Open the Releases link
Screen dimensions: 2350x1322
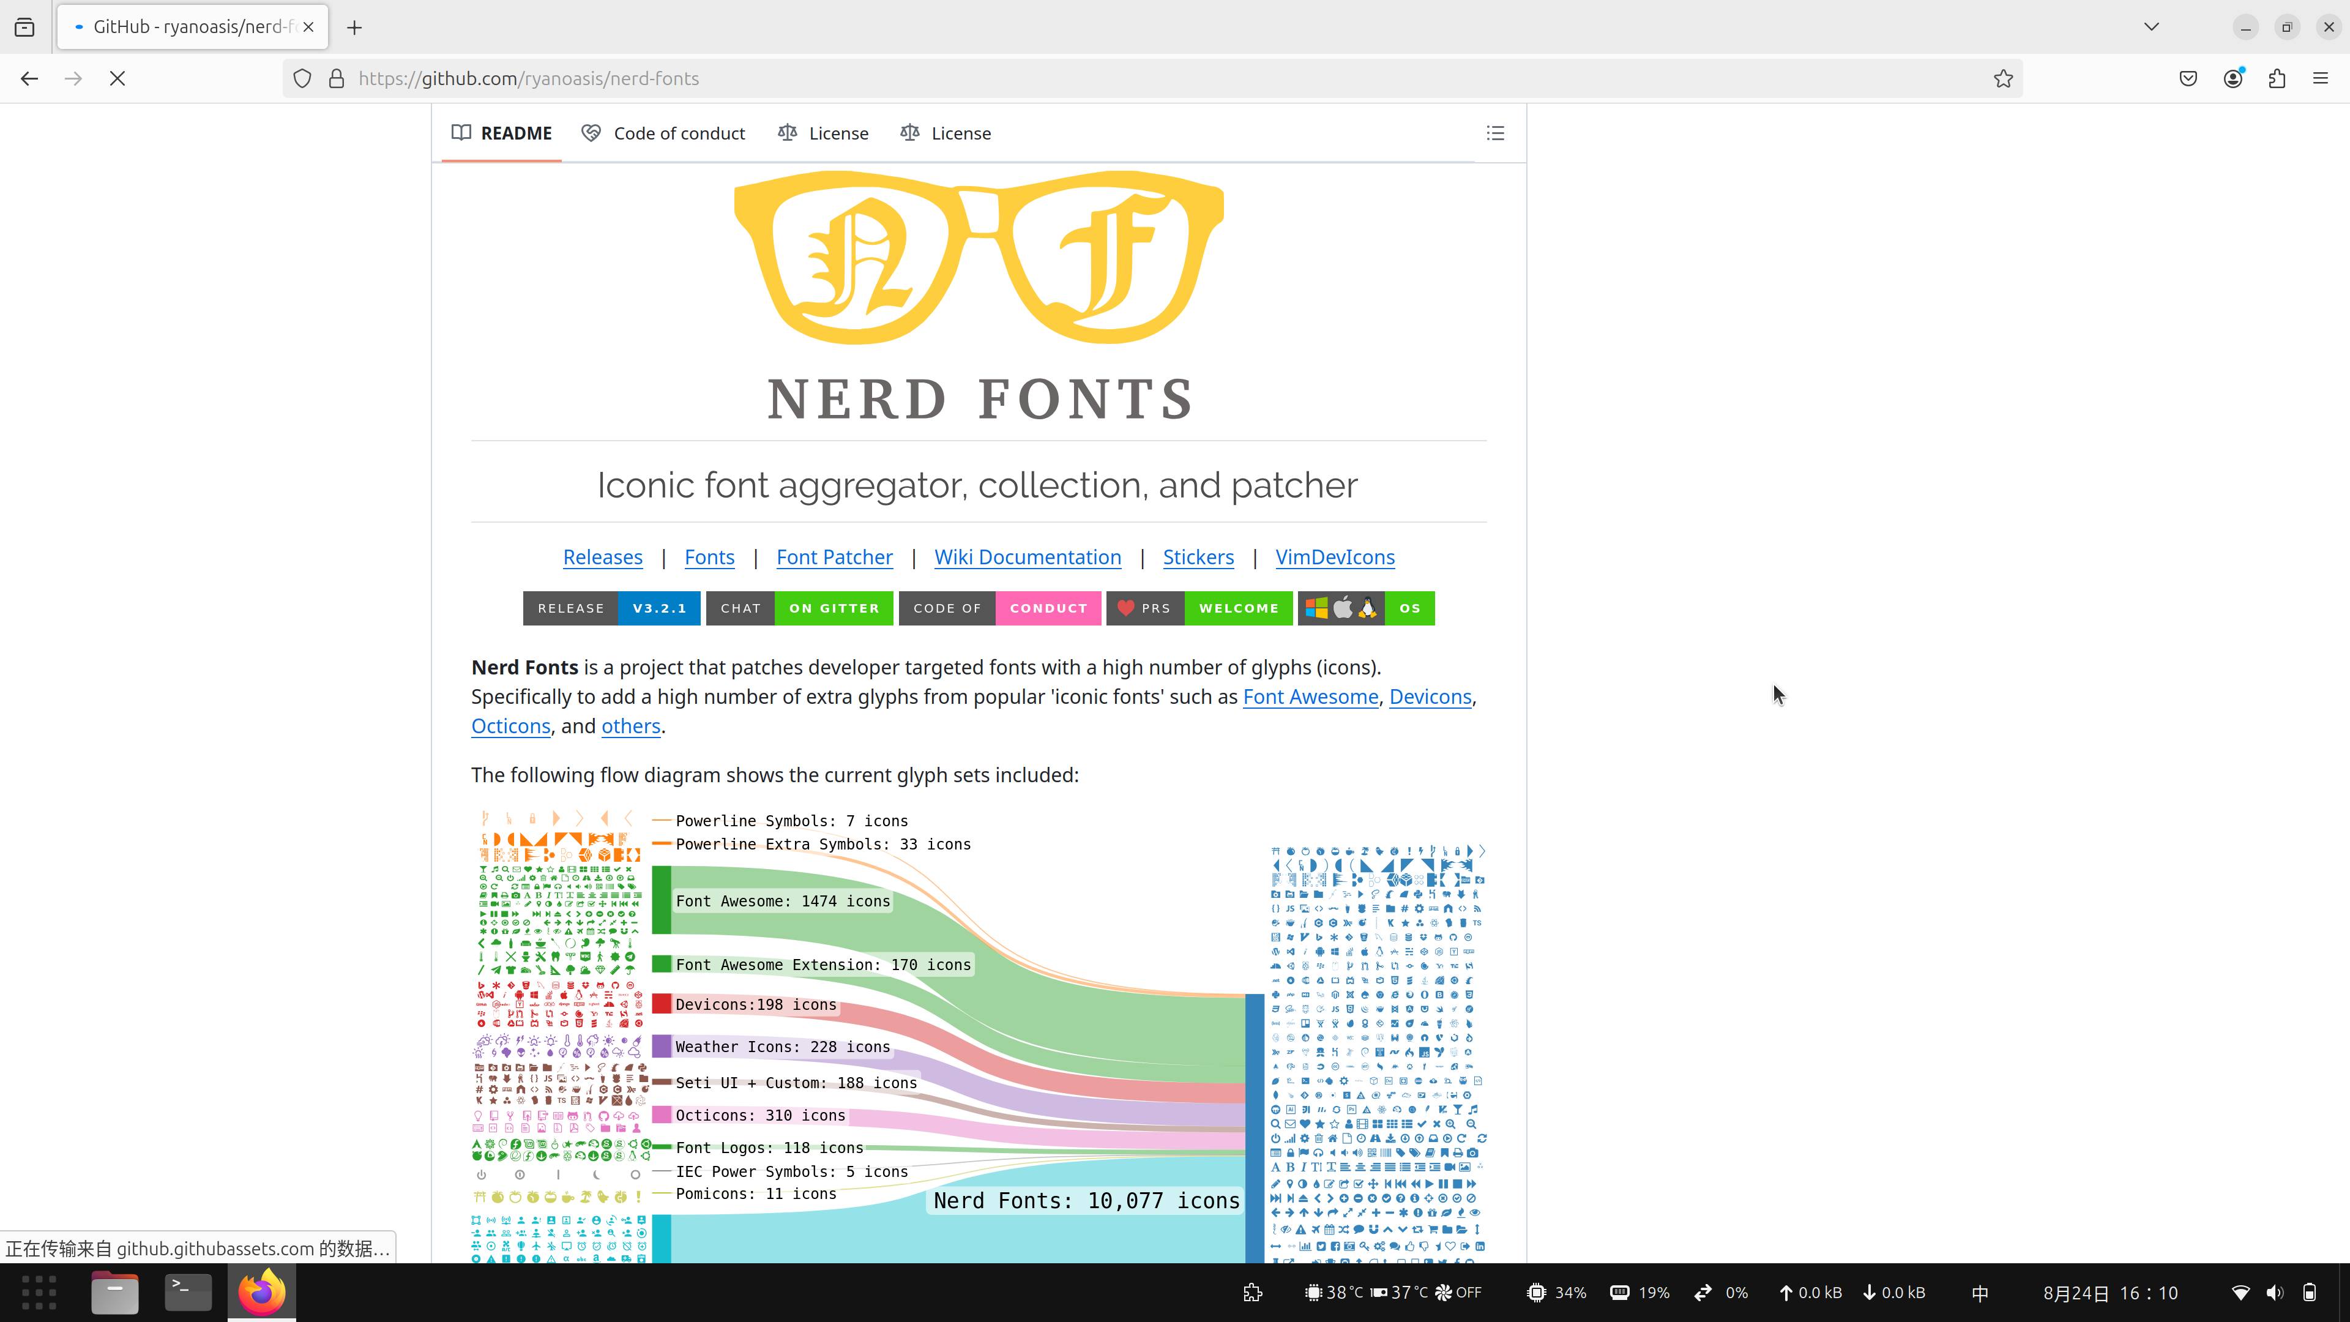click(x=603, y=558)
